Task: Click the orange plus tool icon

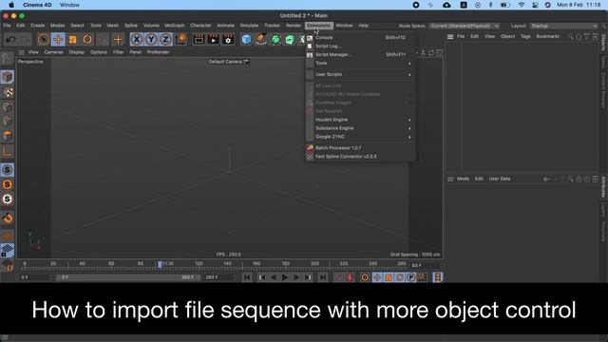Action: 118,40
